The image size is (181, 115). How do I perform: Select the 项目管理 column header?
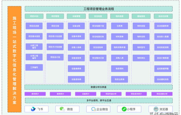point(55,16)
